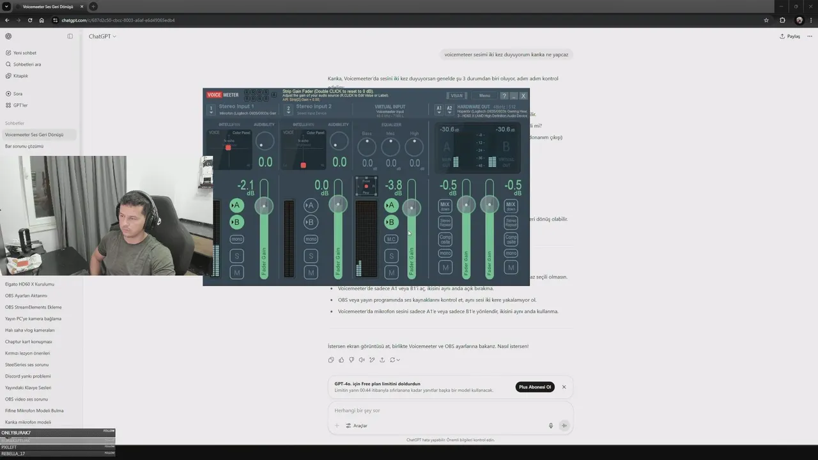Click the High equalizer knob
Screen dimensions: 818x460
[x=414, y=147]
